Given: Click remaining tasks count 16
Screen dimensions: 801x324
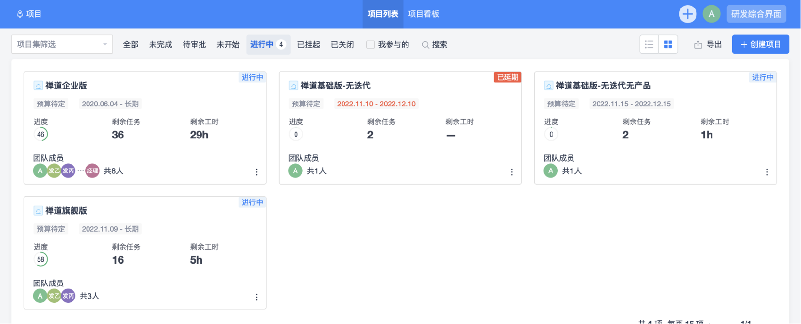Looking at the screenshot, I should click(118, 260).
